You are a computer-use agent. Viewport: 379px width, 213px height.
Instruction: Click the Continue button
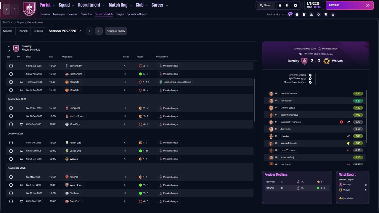point(350,5)
